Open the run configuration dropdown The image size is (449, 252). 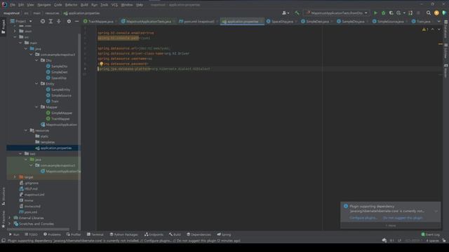point(337,13)
